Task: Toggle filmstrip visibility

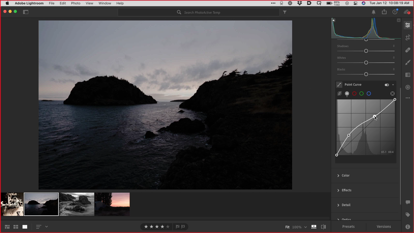Action: pyautogui.click(x=314, y=227)
